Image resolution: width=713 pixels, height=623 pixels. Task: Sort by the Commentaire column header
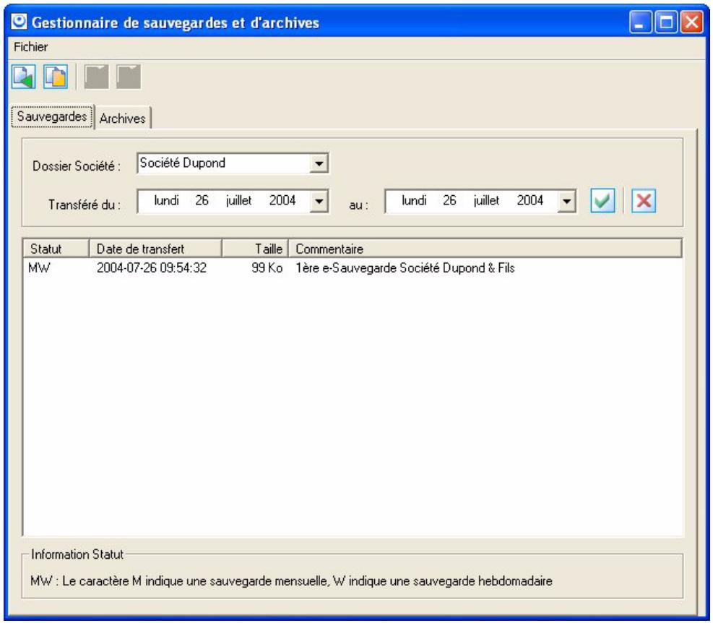tap(485, 249)
